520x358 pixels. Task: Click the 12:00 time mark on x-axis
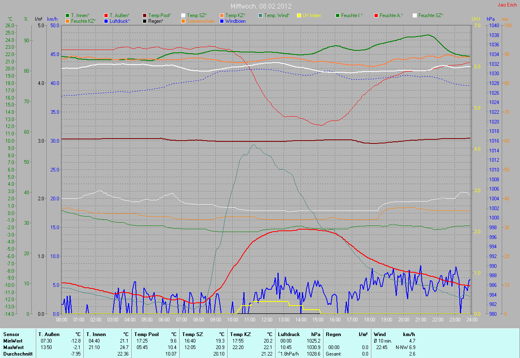(x=266, y=320)
